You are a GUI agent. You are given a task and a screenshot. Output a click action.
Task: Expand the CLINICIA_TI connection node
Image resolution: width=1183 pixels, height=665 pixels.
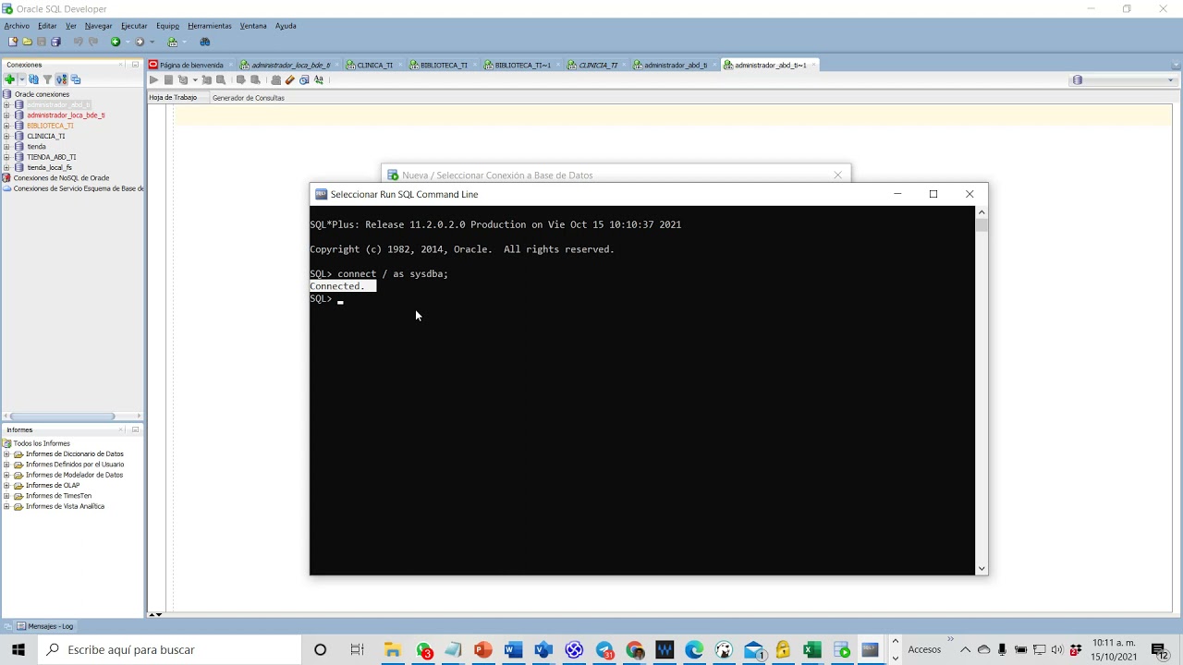coord(6,136)
